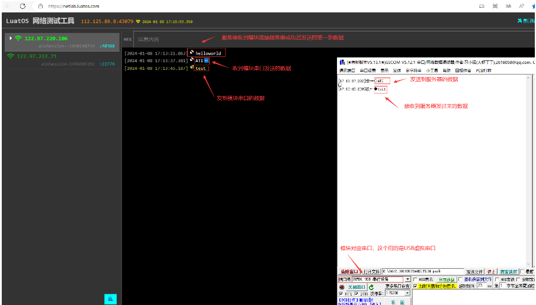Viewport: 536px width, 305px height.
Task: Click the 关闭串口 button
Action: [x=357, y=287]
